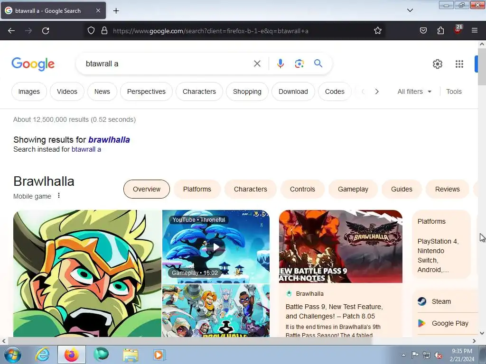View site security padlock info
Screen dimensions: 486x364
[x=104, y=31]
